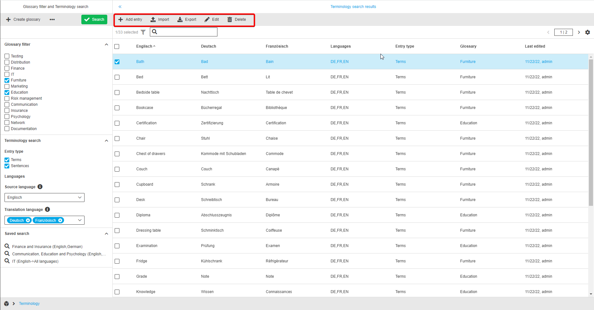
Task: Click the filter funnel icon
Action: (x=143, y=32)
